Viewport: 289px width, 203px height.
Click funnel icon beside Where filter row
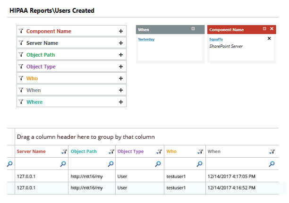click(21, 101)
